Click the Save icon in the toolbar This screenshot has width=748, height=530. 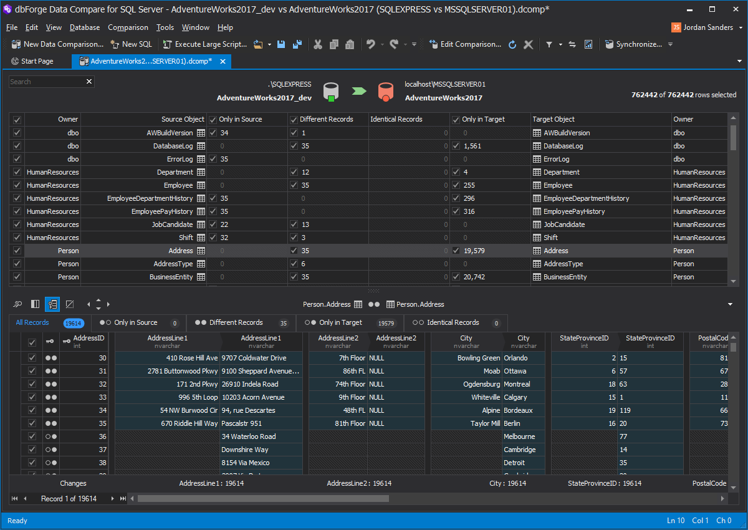(281, 44)
